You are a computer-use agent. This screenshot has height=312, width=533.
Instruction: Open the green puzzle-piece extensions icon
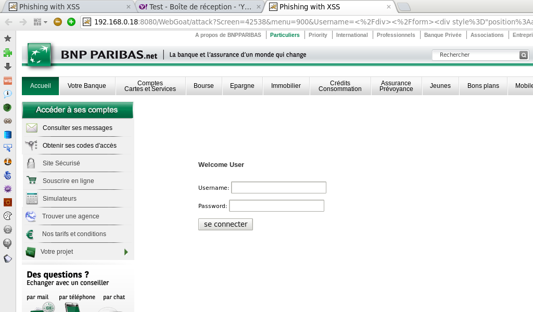point(7,53)
